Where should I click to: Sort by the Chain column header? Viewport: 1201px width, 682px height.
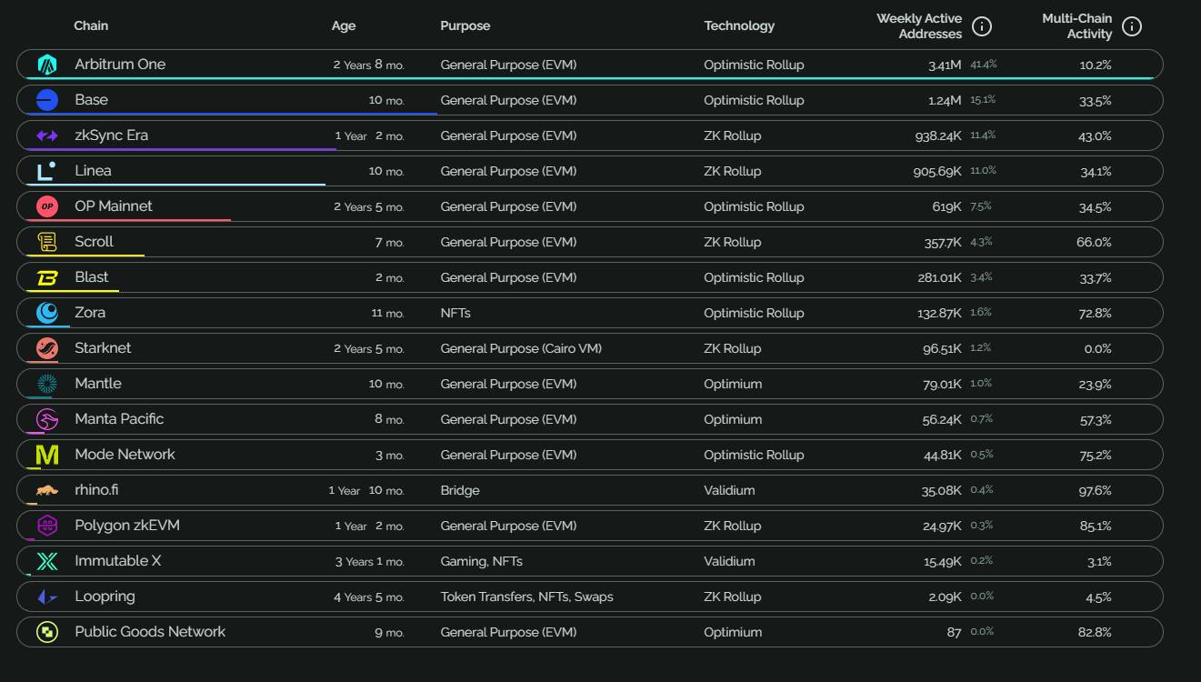[x=91, y=25]
